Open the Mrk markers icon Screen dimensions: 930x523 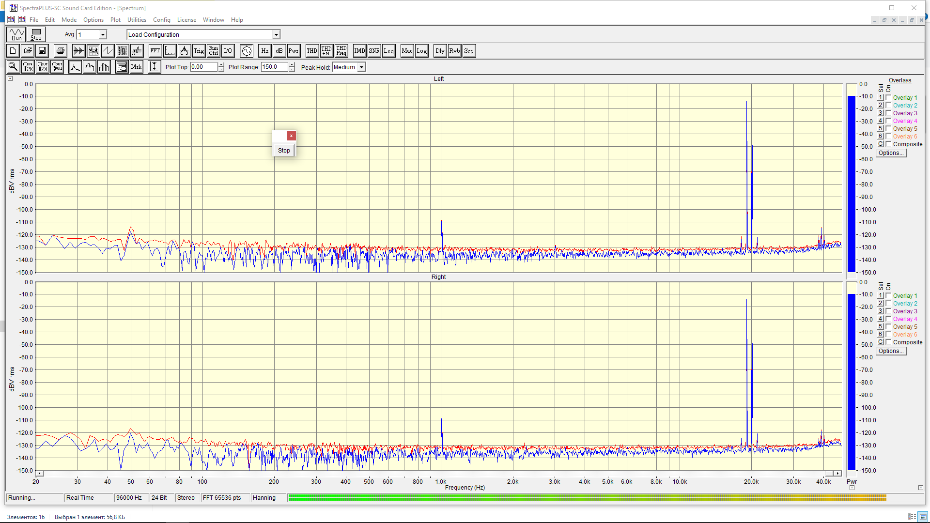click(137, 67)
